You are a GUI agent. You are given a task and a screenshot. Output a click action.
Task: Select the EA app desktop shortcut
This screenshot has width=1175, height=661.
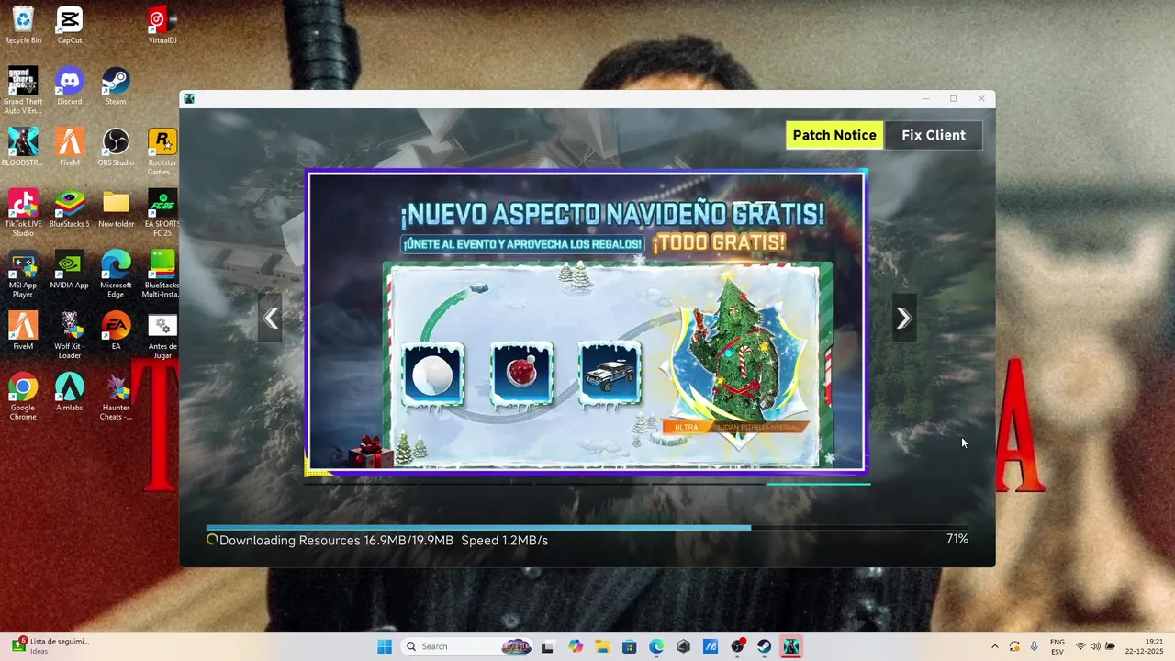click(116, 330)
